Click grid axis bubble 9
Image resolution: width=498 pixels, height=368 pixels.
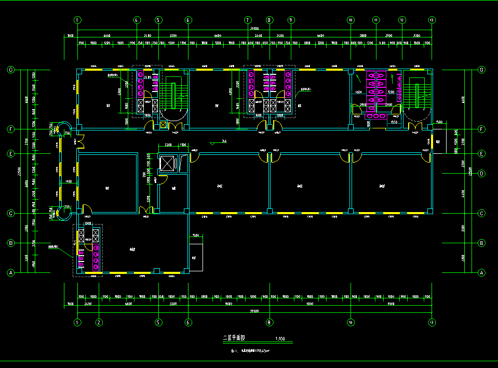[x=291, y=20]
